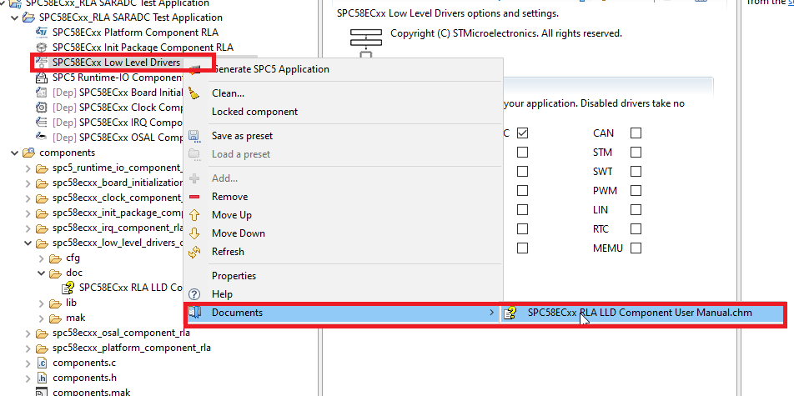Expand the cfg folder
The image size is (794, 396).
click(42, 258)
